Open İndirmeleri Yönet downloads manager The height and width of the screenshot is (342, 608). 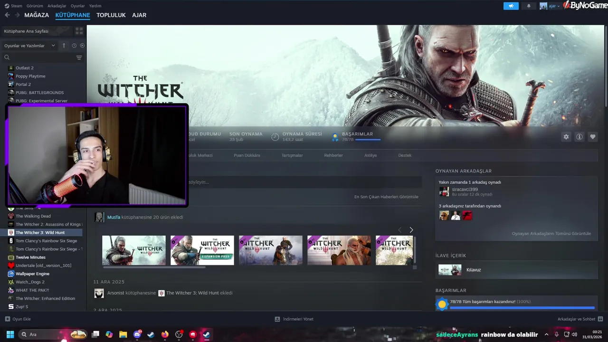coord(294,319)
